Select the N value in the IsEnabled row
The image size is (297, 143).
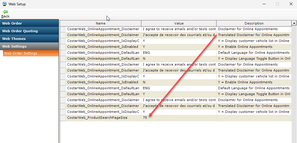(x=179, y=82)
